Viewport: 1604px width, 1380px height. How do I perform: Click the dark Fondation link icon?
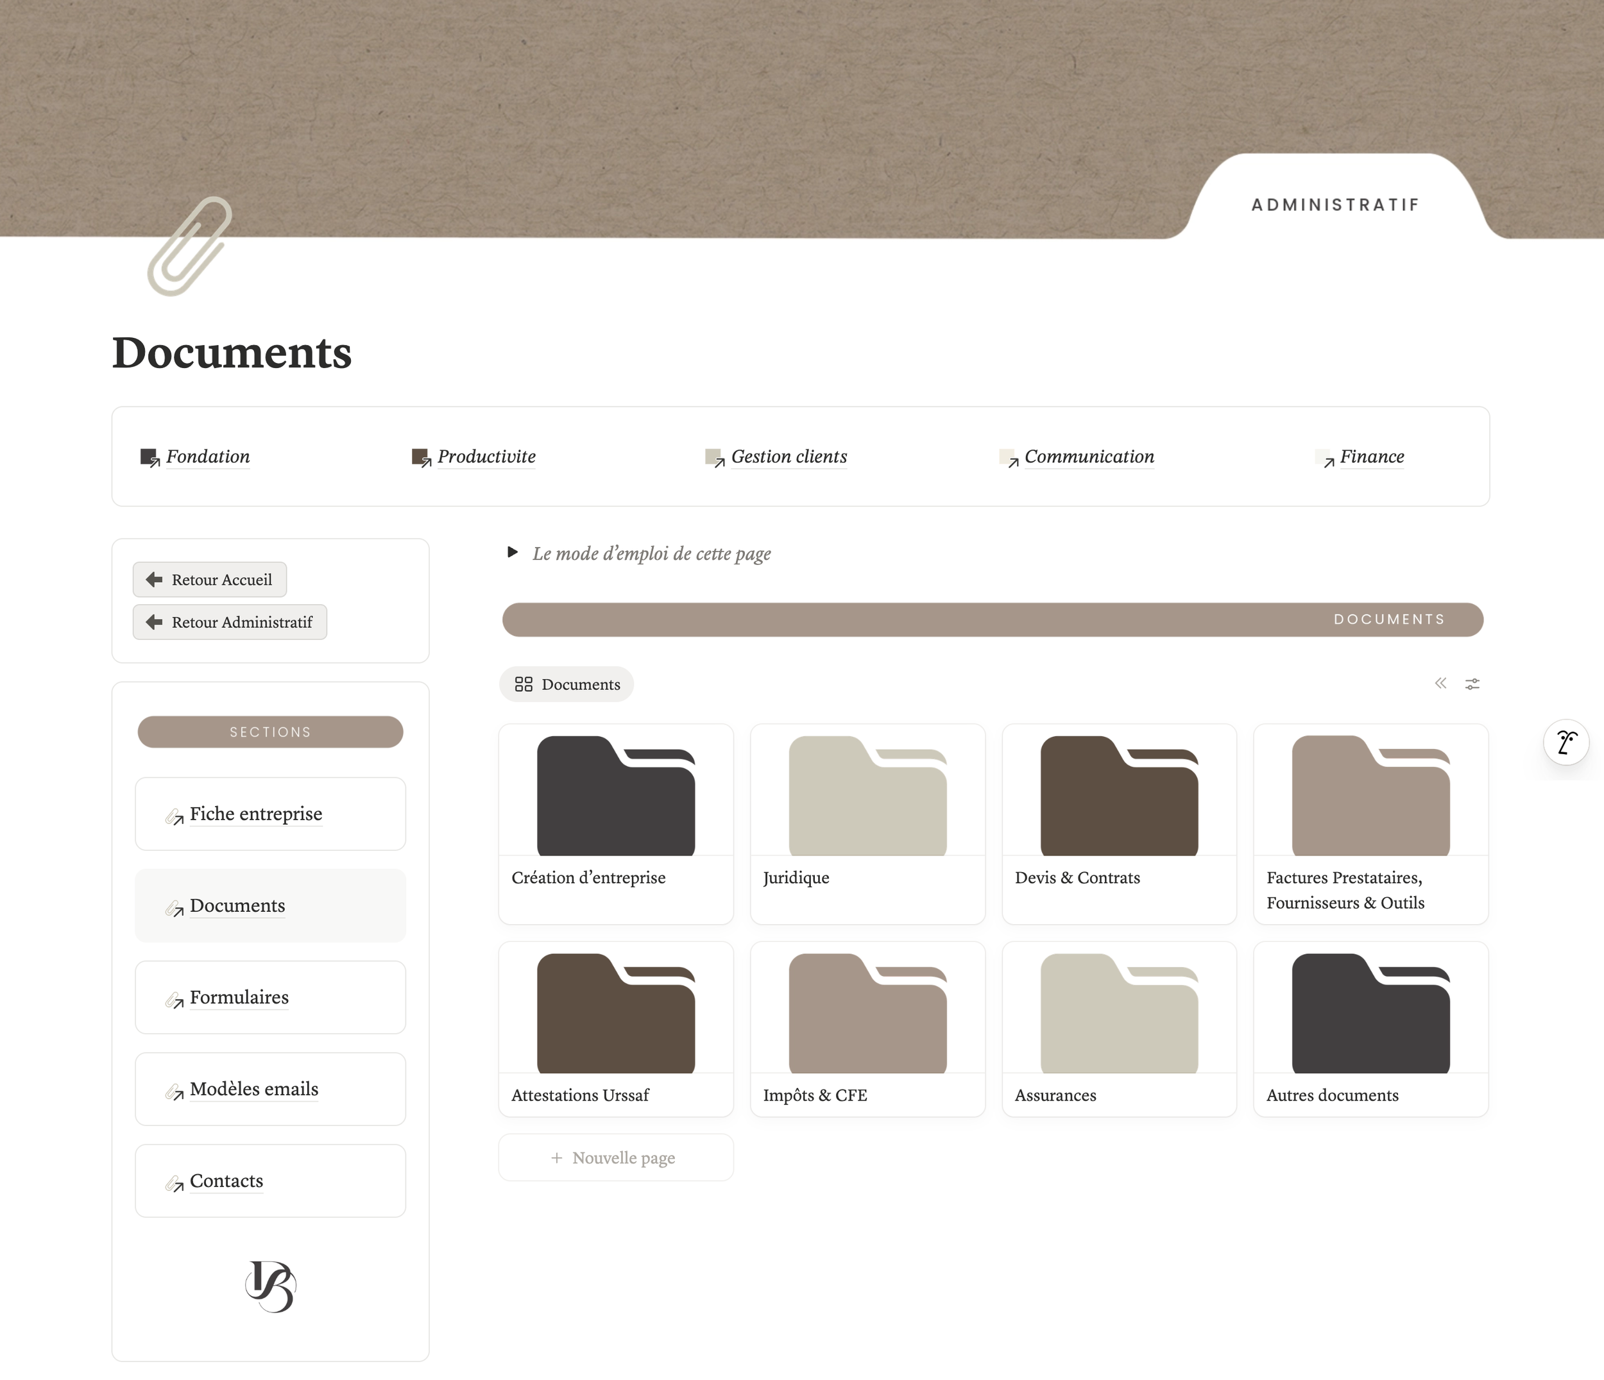tap(149, 457)
